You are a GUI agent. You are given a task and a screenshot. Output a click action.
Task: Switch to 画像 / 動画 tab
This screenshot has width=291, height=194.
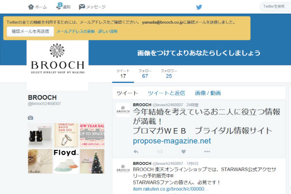click(x=208, y=93)
